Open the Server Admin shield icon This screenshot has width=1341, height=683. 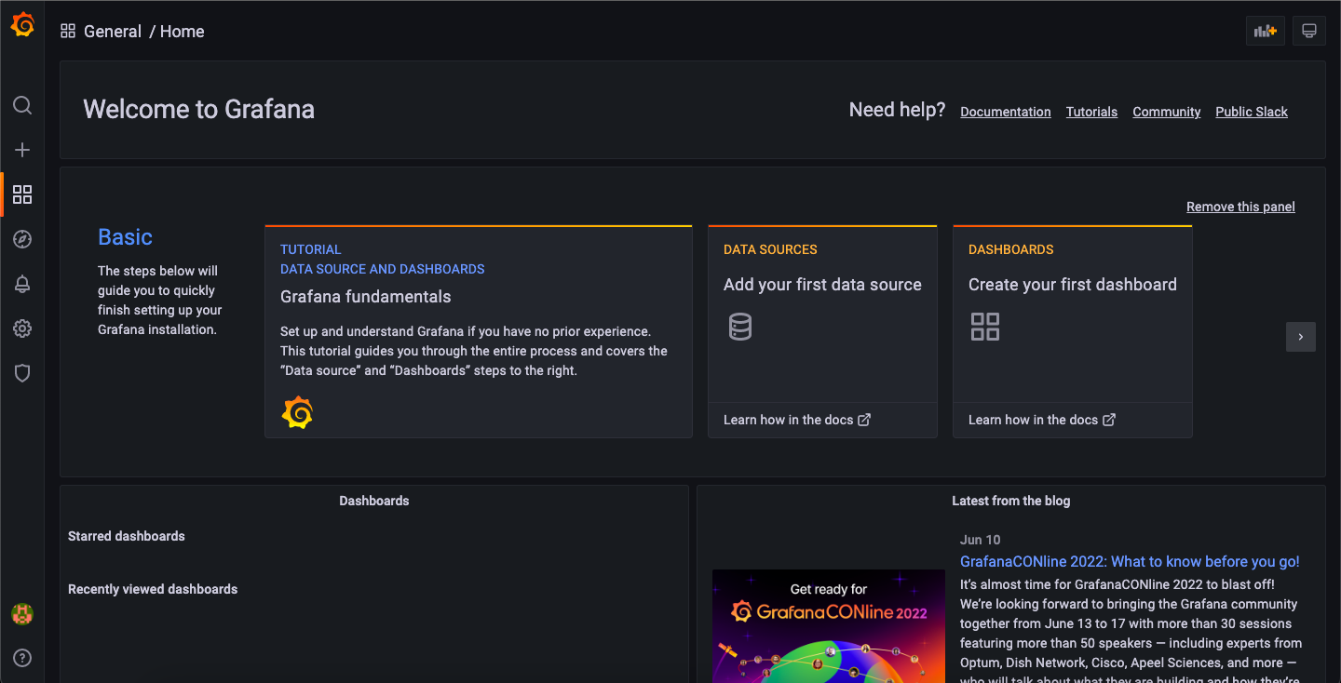tap(22, 373)
